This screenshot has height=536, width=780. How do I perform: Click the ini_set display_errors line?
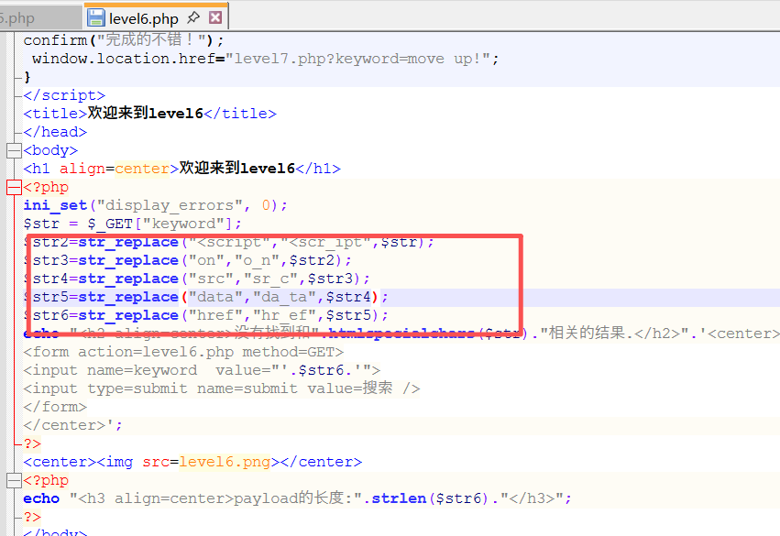155,205
